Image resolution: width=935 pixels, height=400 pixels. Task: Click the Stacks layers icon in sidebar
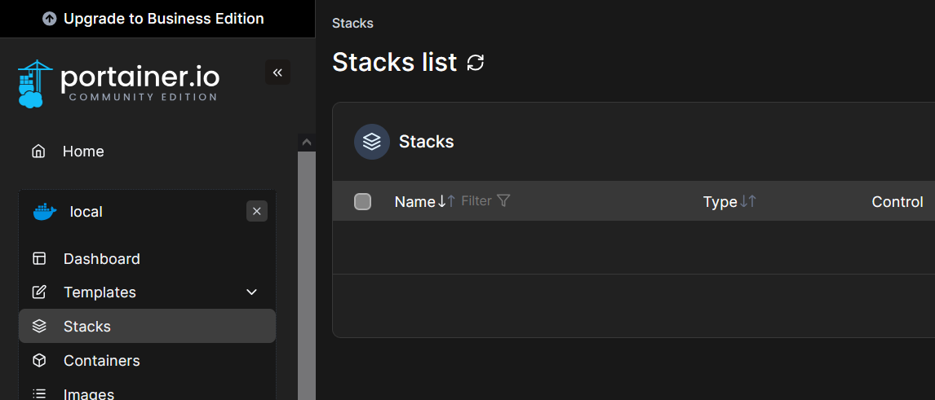pyautogui.click(x=39, y=327)
